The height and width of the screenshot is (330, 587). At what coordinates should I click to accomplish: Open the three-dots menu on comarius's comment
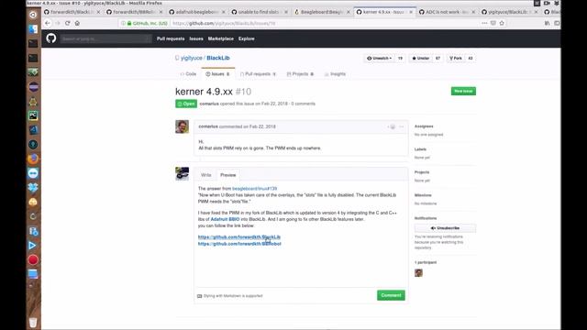402,126
